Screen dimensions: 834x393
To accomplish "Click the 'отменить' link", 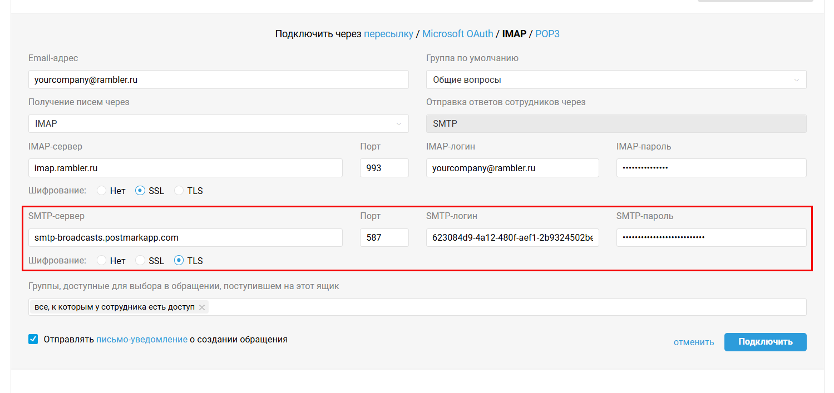I will (x=693, y=342).
